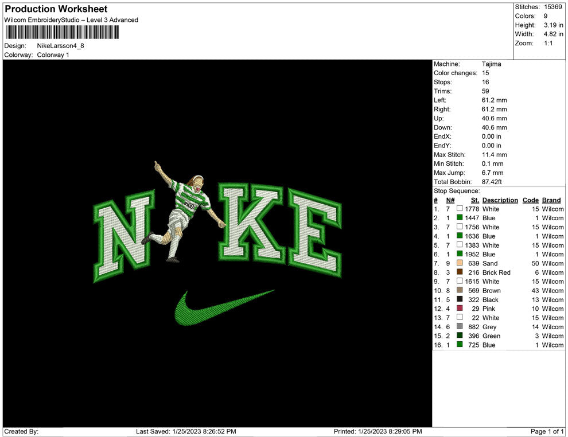
Task: Click the Created By label in footer
Action: tap(21, 431)
